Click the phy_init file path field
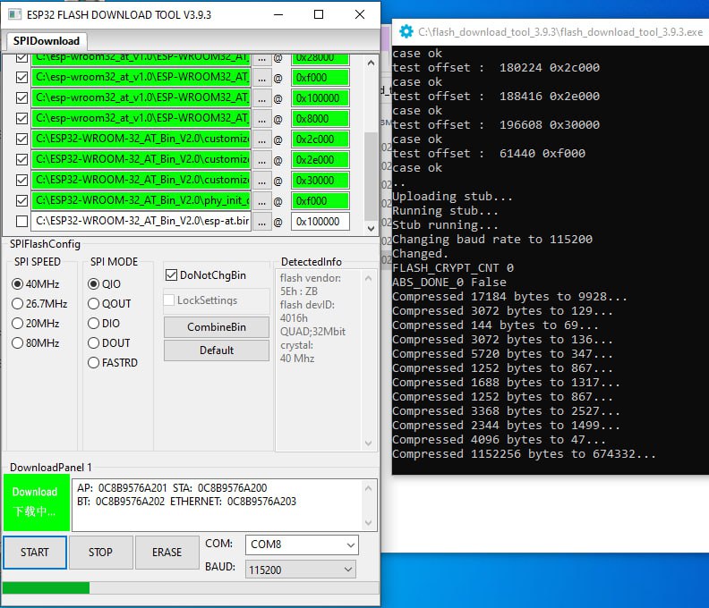 click(141, 200)
